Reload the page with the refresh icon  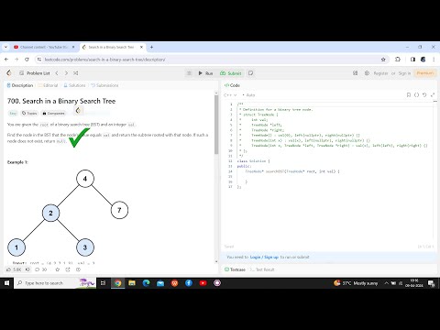27,60
